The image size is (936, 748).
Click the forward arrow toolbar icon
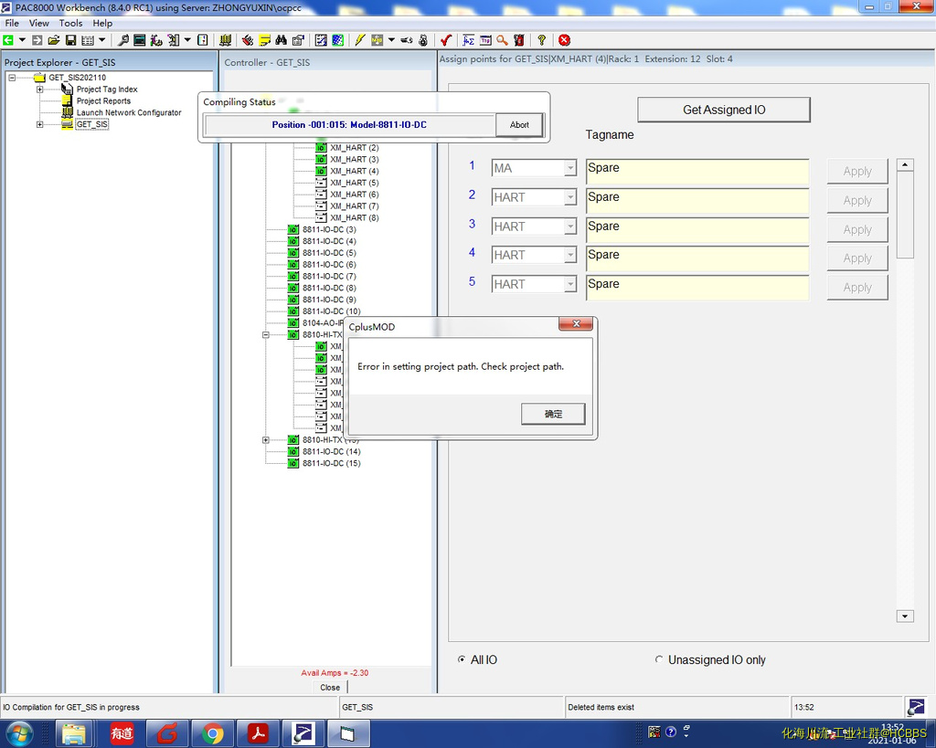click(37, 40)
